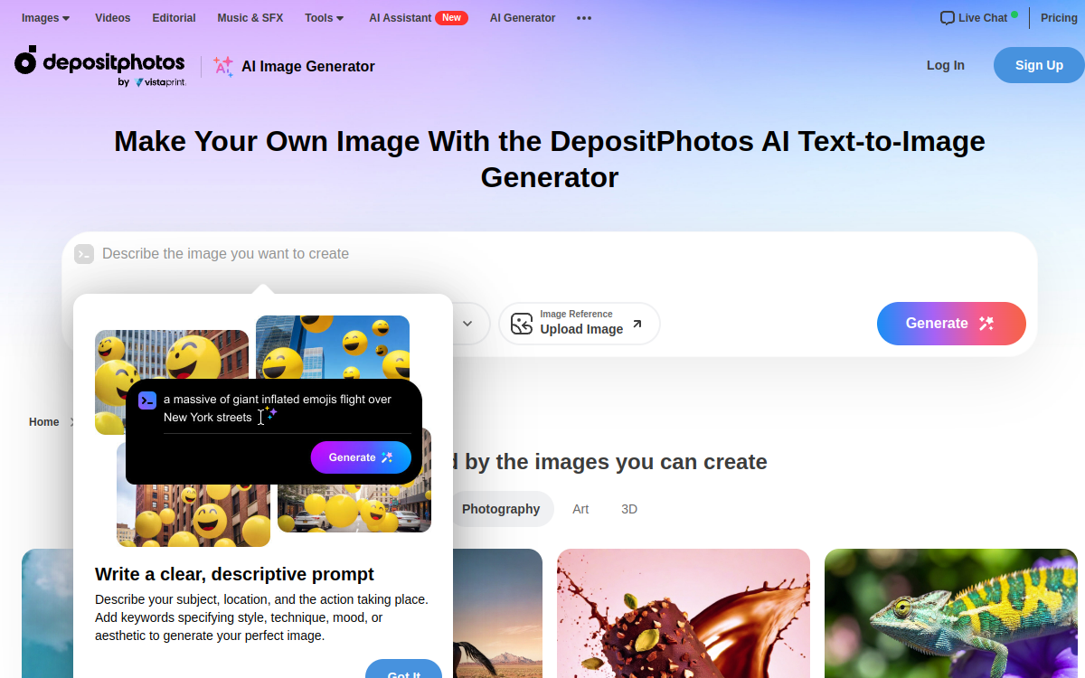1085x678 pixels.
Task: Click the 'by vistaprint' logo text
Action: coord(152,82)
